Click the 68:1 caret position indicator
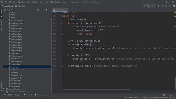The image size is (176, 99). [x=126, y=98]
